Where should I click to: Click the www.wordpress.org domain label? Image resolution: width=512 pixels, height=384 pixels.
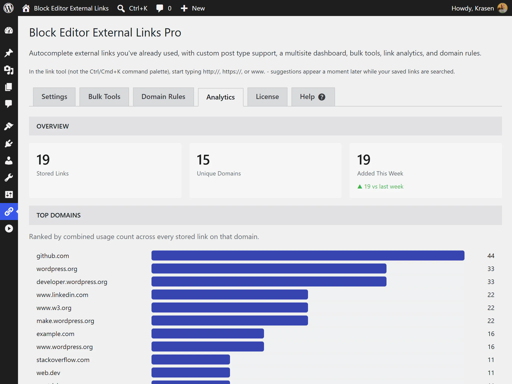[64, 347]
